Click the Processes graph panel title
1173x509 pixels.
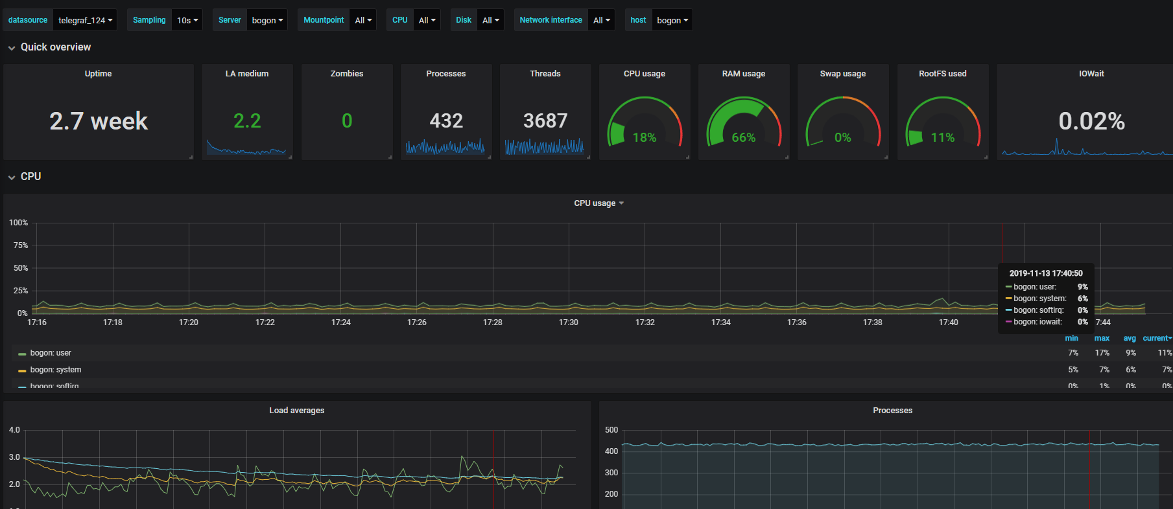(x=893, y=411)
